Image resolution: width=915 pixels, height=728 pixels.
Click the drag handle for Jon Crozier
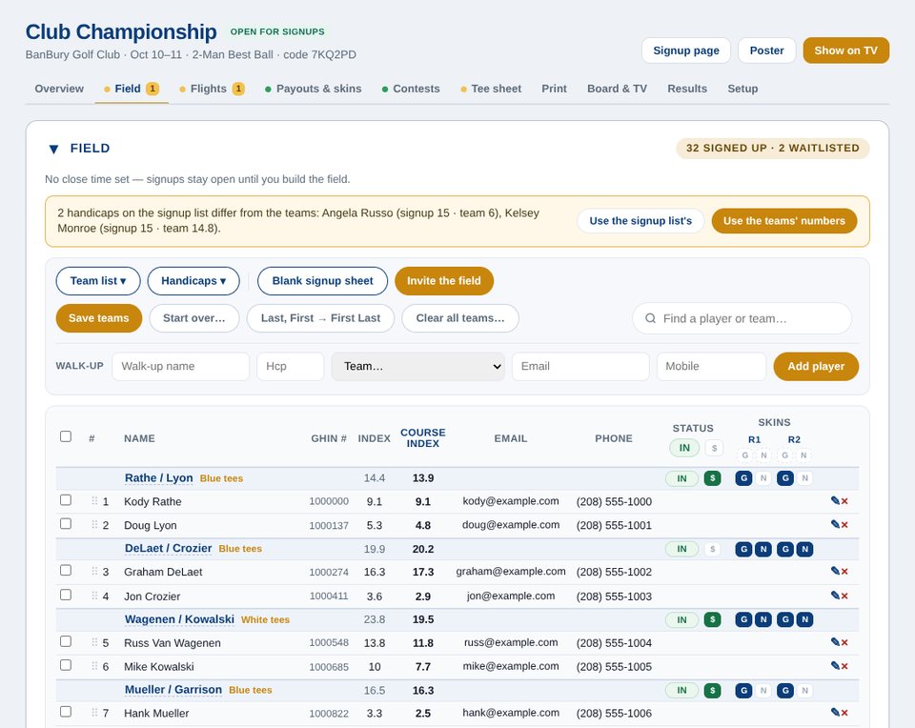[x=94, y=596]
